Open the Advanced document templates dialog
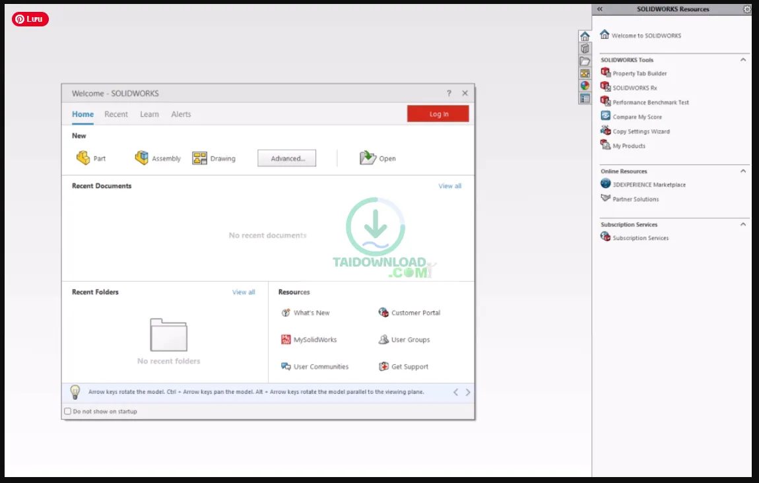The image size is (759, 483). 286,158
